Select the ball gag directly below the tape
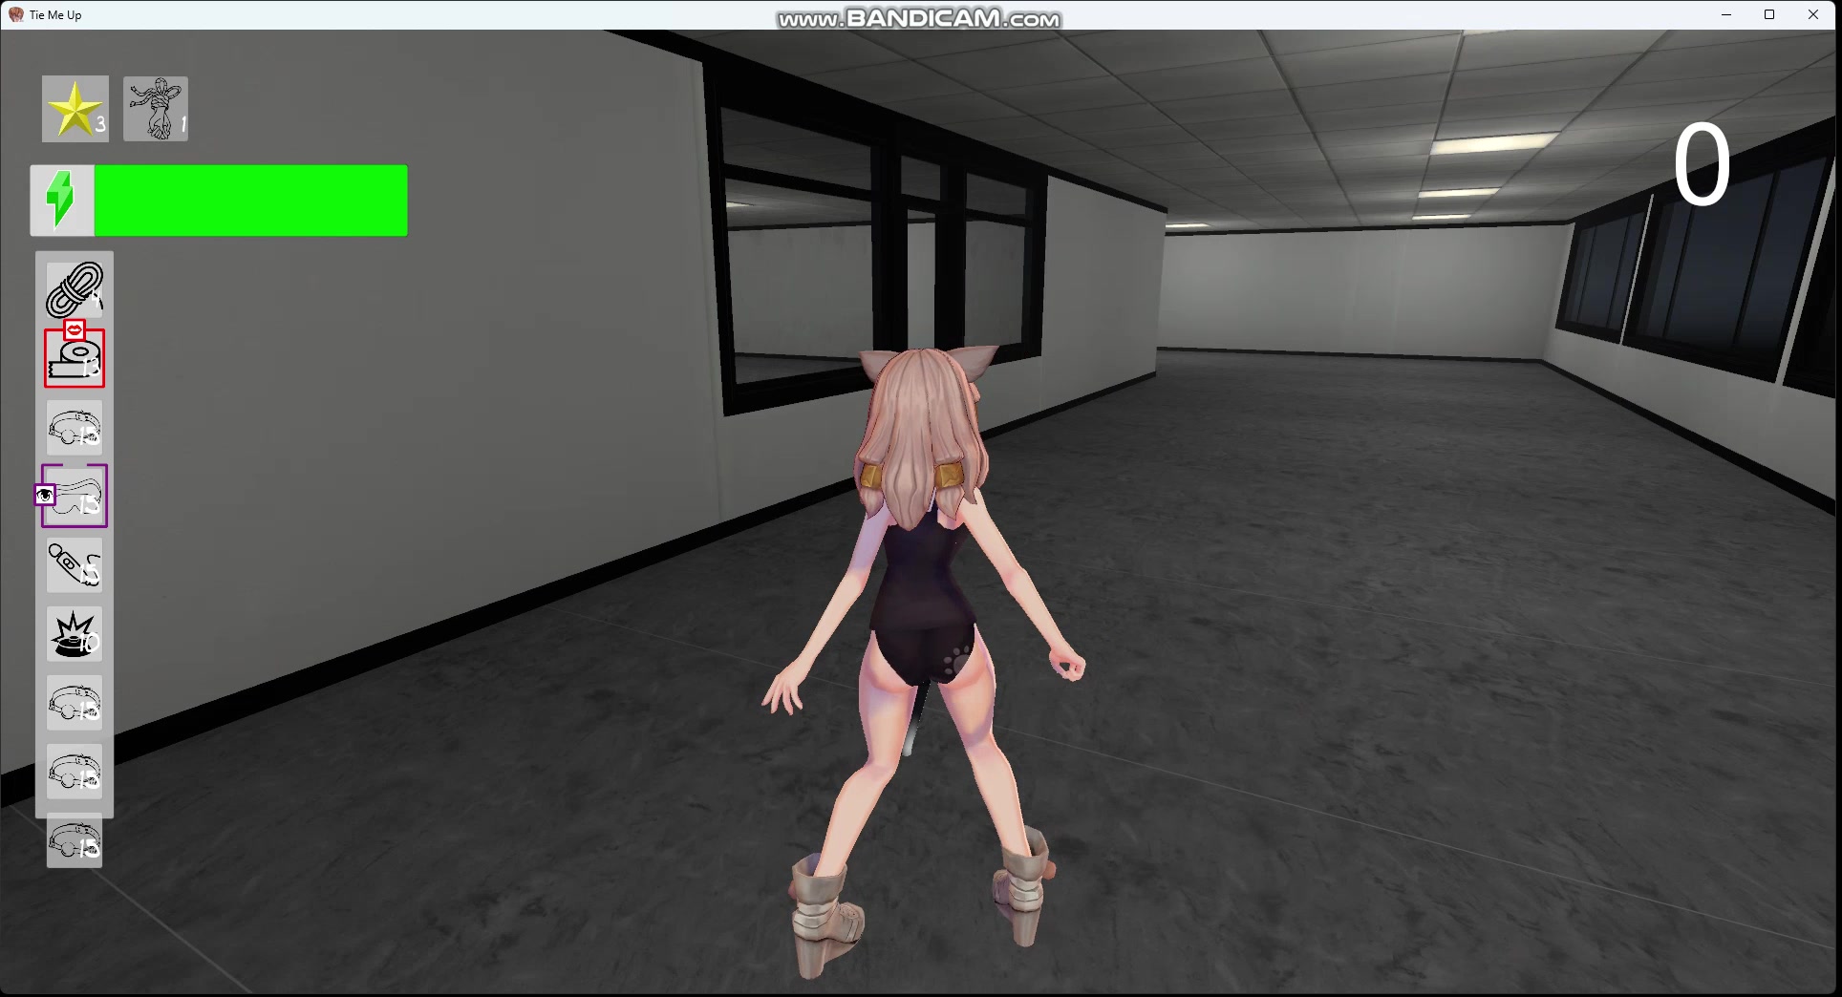Viewport: 1842px width, 997px height. click(x=75, y=428)
